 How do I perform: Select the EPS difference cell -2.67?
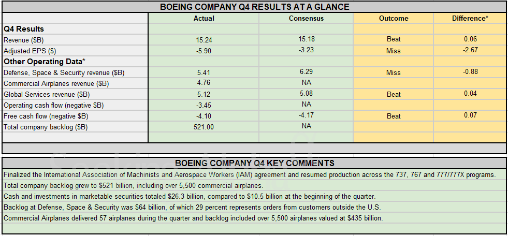(x=470, y=50)
